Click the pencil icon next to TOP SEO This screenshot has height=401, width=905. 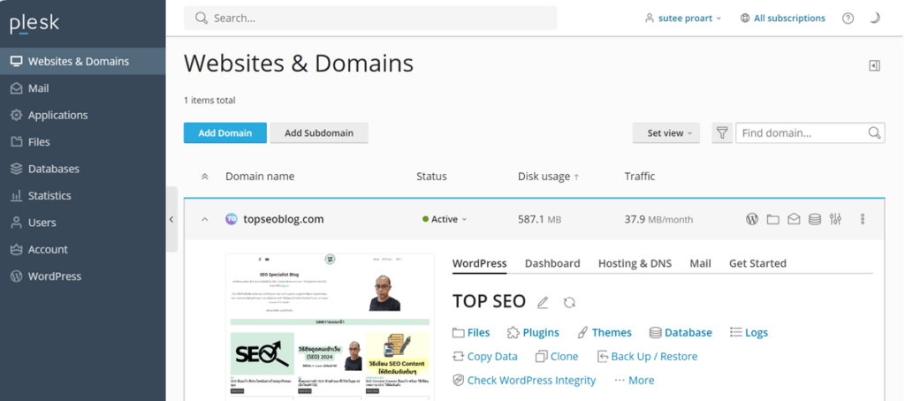(x=542, y=302)
